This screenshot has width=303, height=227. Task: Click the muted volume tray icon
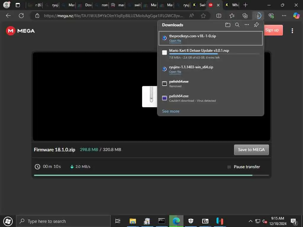[x=265, y=221]
